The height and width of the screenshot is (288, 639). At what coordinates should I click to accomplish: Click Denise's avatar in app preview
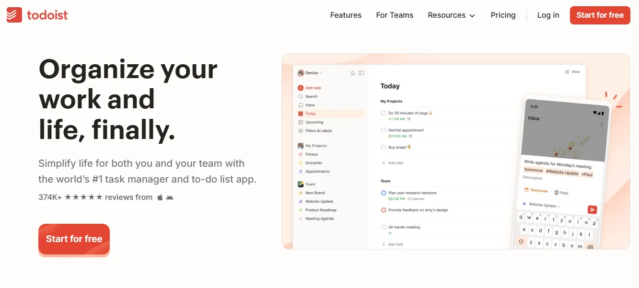(301, 73)
